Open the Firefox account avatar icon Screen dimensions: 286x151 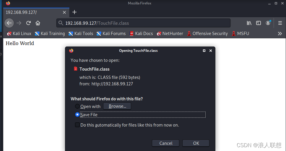pyautogui.click(x=268, y=23)
